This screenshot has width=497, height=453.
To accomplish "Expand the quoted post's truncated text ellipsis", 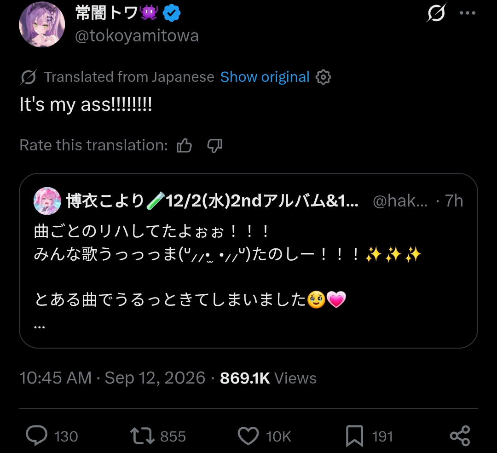I will [39, 326].
